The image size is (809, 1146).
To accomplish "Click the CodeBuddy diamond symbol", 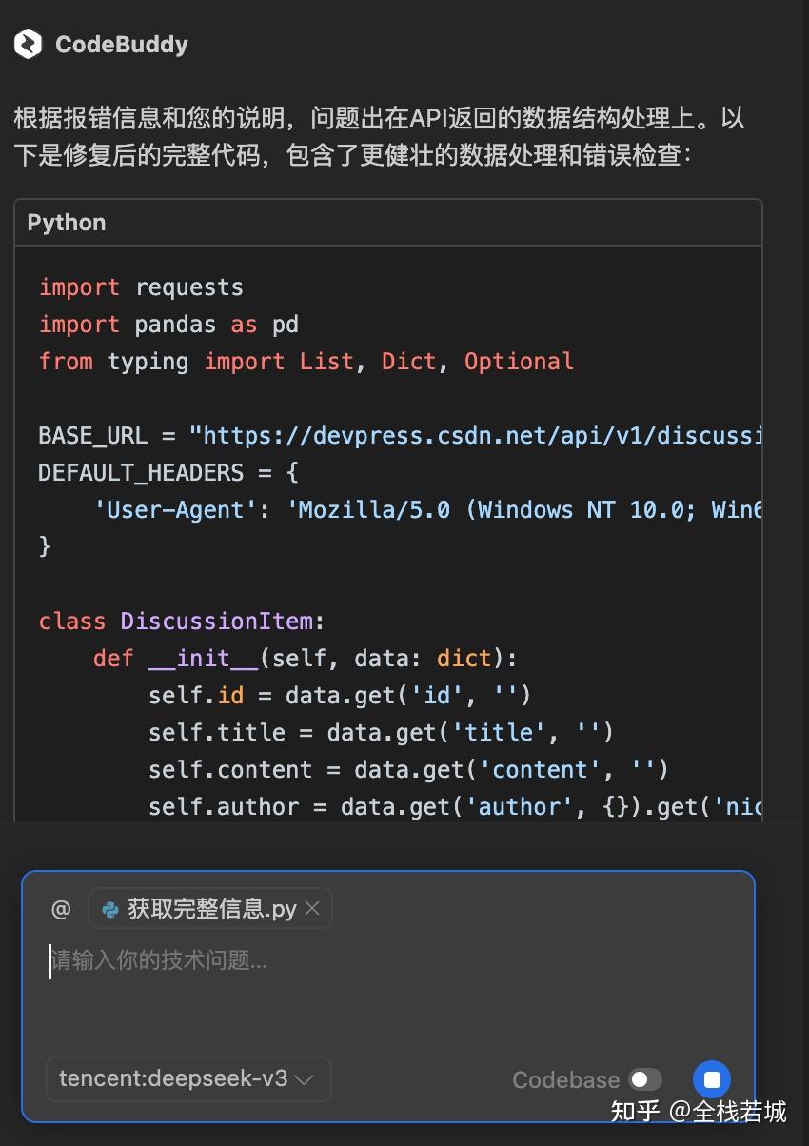I will click(x=28, y=44).
